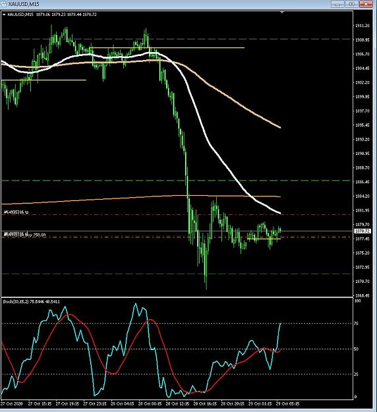The width and height of the screenshot is (377, 412).
Task: Click the 1902.20 price scale label
Action: tap(362, 82)
